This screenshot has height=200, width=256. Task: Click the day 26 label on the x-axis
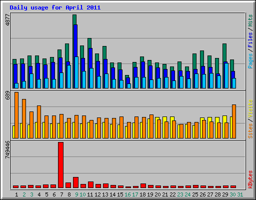202,194
